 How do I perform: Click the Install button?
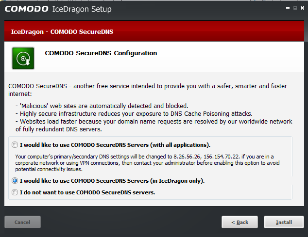coord(284,222)
